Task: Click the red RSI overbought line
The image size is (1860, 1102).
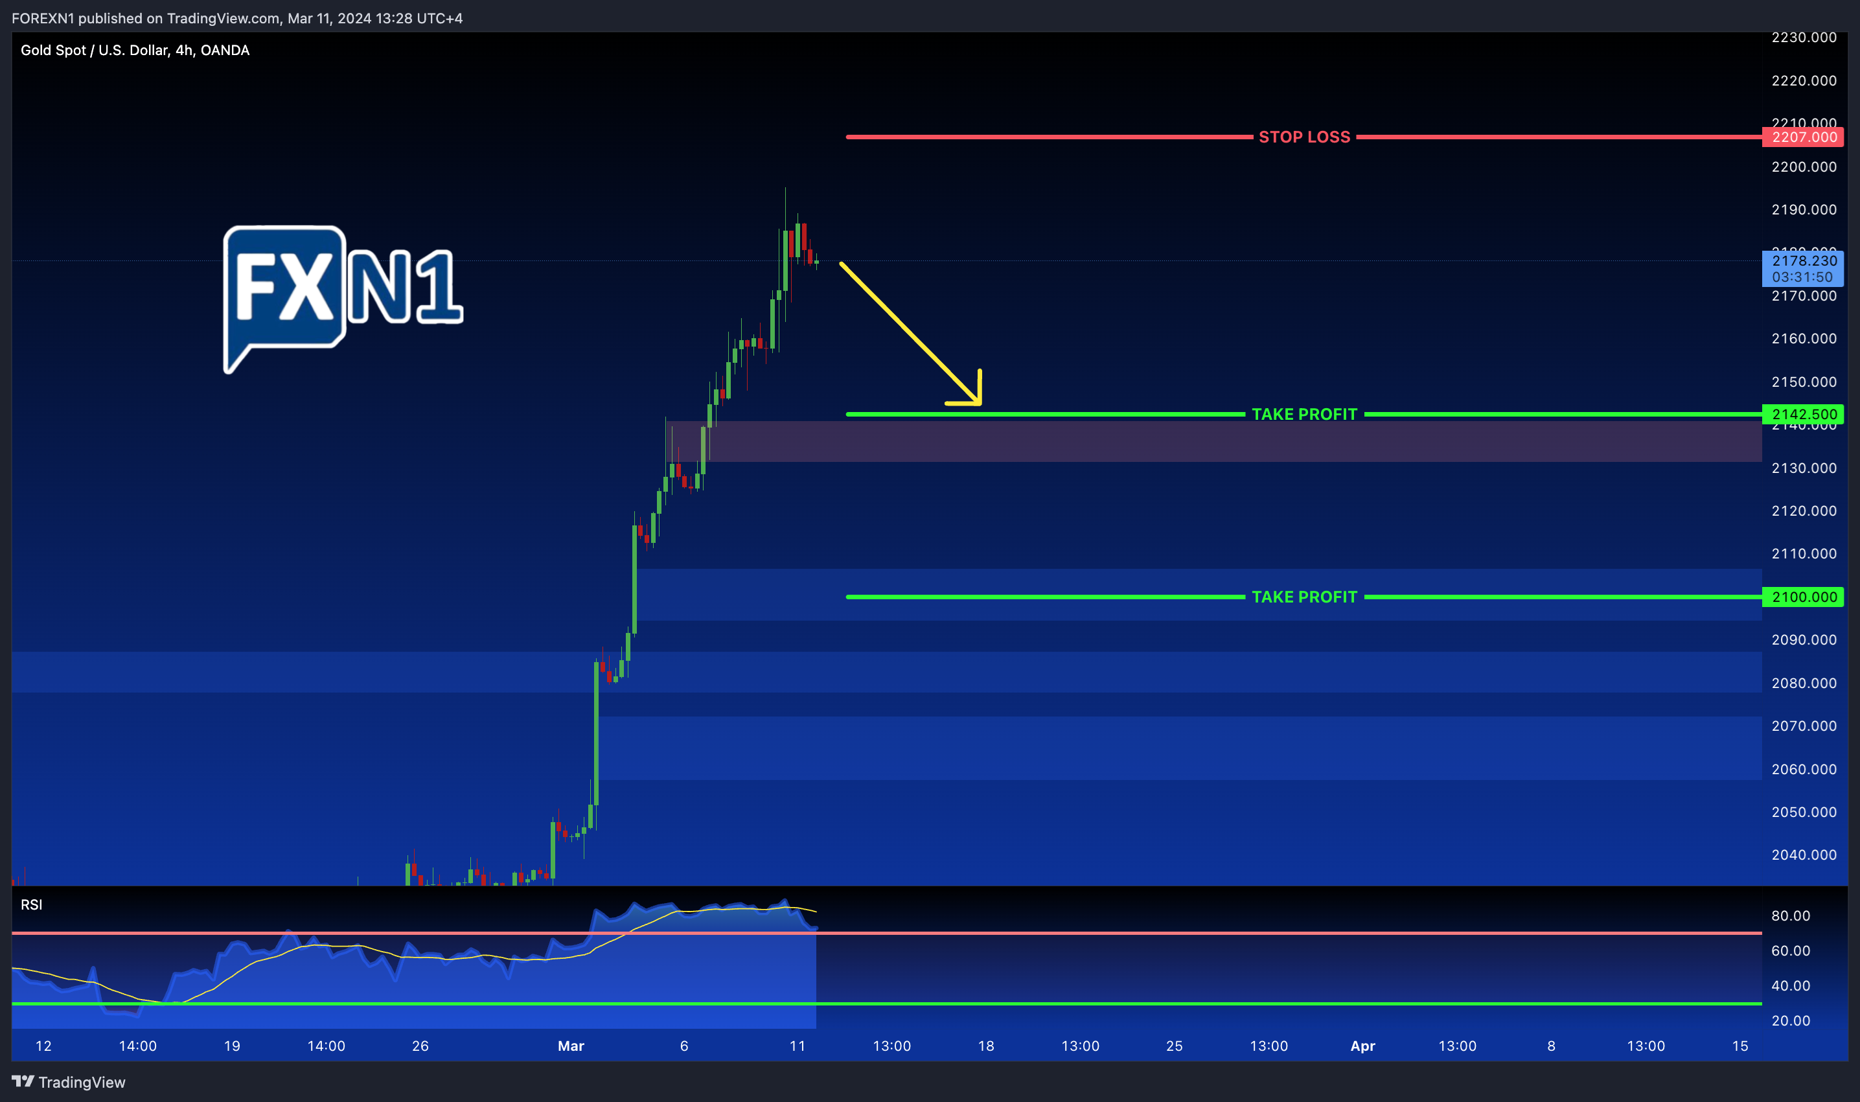Action: 886,933
